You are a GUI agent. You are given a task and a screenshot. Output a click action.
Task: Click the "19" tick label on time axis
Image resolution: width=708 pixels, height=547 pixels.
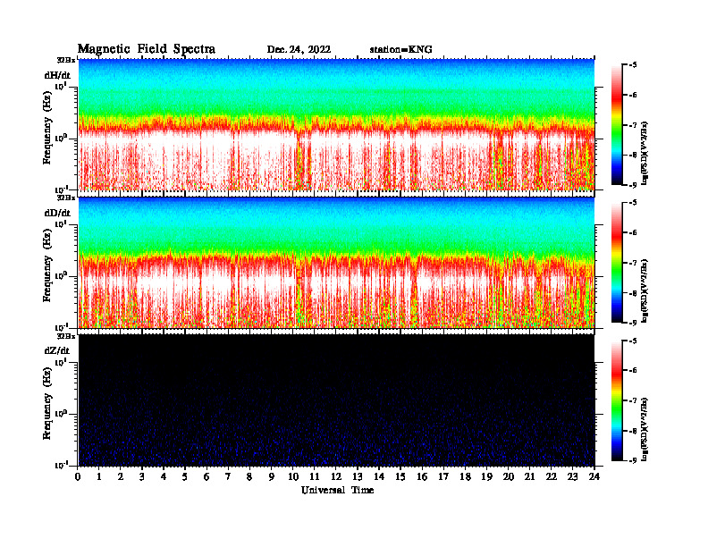click(x=486, y=477)
